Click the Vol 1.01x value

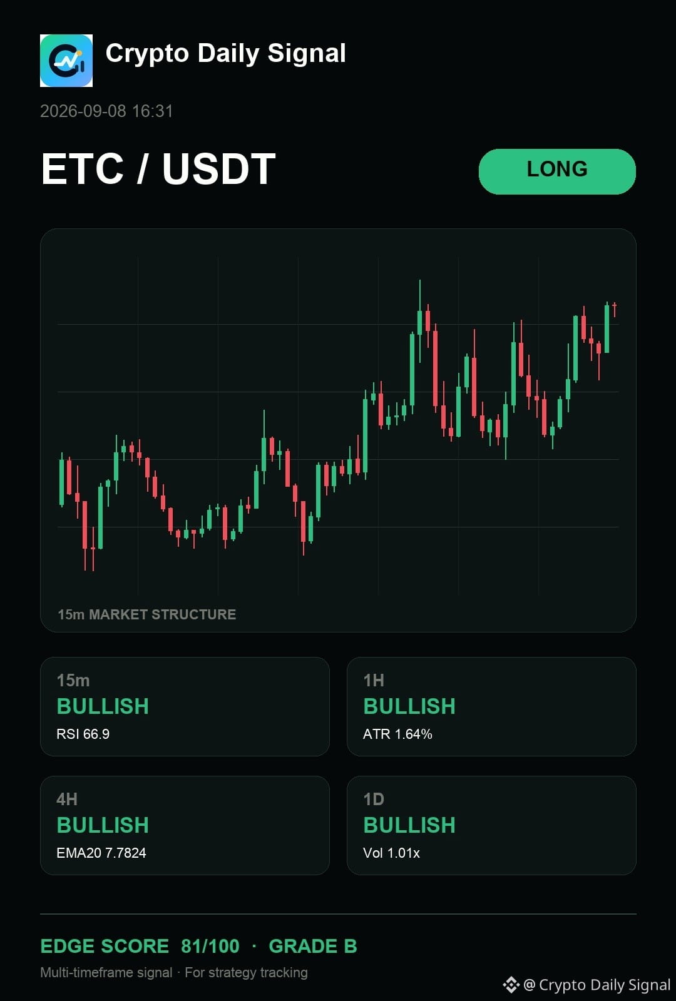tap(391, 853)
